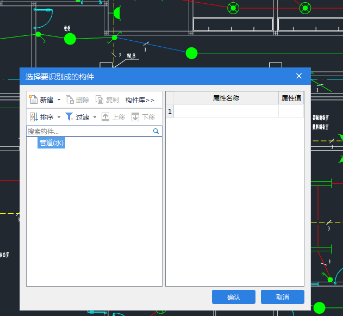
Task: Click the 删除 (Delete) icon
Action: coord(70,100)
